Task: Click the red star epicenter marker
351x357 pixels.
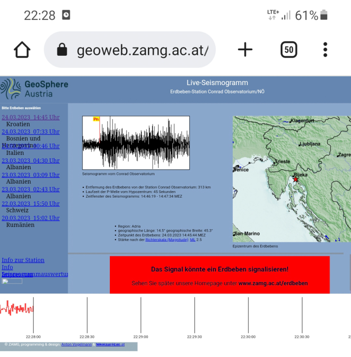Action: pos(296,179)
